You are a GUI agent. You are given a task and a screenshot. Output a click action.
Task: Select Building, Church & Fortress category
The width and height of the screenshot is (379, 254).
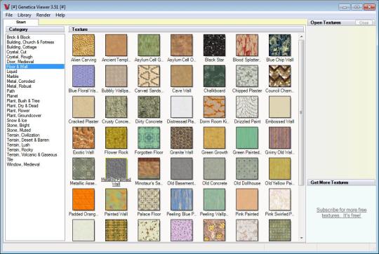coord(30,42)
